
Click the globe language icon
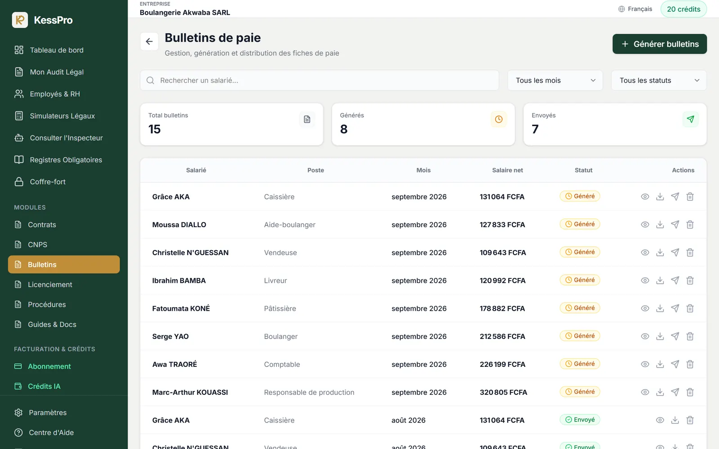point(621,9)
